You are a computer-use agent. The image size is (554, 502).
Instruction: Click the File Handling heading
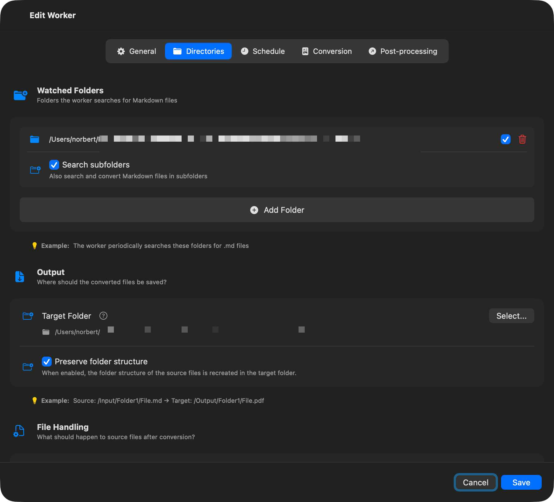[x=63, y=427]
